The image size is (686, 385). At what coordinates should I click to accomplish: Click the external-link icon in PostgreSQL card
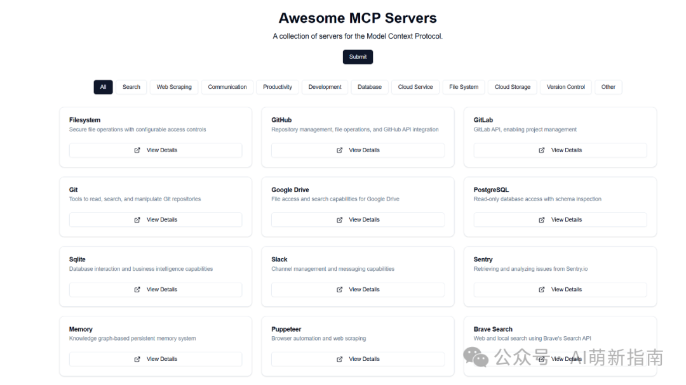(x=542, y=220)
